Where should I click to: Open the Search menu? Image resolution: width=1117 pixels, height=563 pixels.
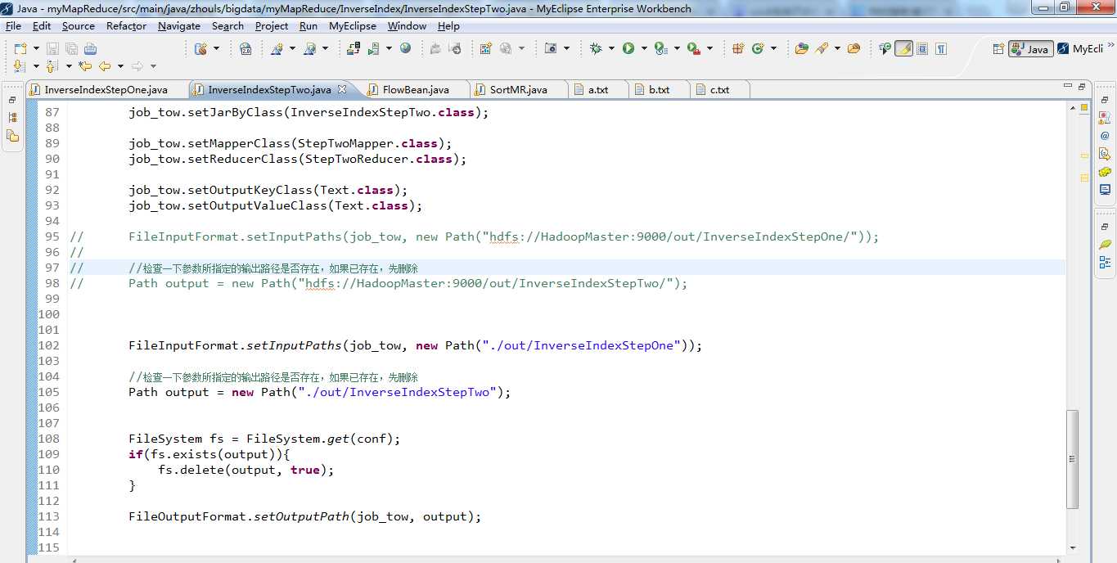click(x=227, y=26)
